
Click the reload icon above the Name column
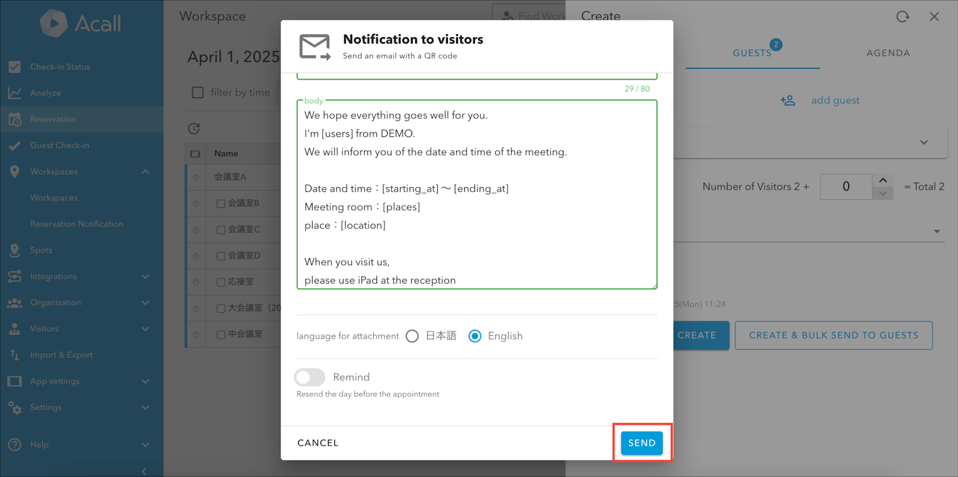pos(194,128)
